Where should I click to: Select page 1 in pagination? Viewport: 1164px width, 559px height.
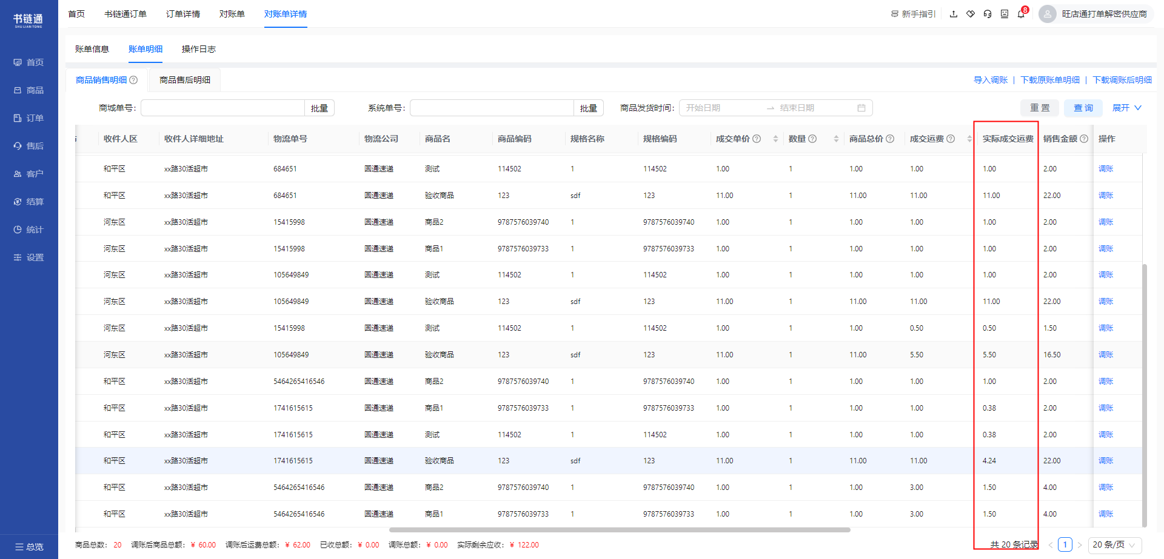tap(1065, 544)
